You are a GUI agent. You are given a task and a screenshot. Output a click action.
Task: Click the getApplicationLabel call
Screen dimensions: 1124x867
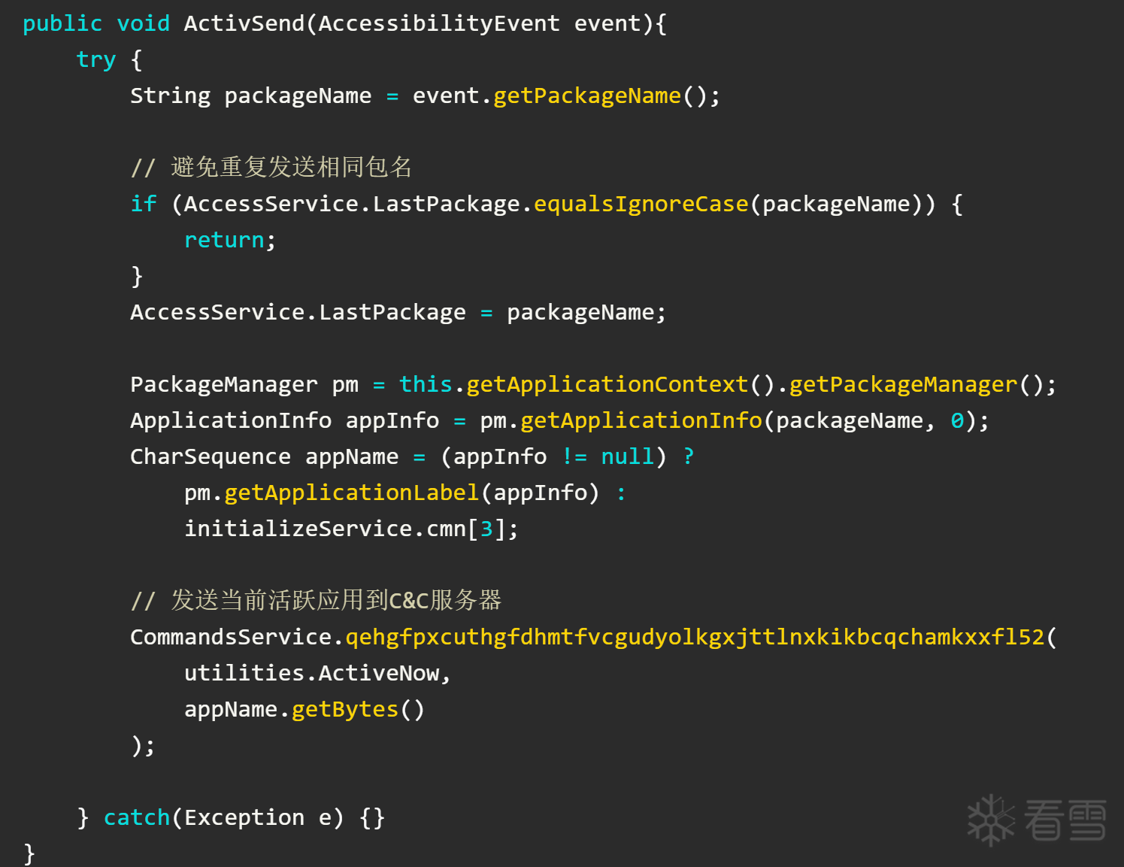pos(352,493)
